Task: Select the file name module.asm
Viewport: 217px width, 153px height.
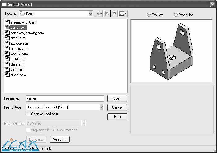Action: click(19, 54)
